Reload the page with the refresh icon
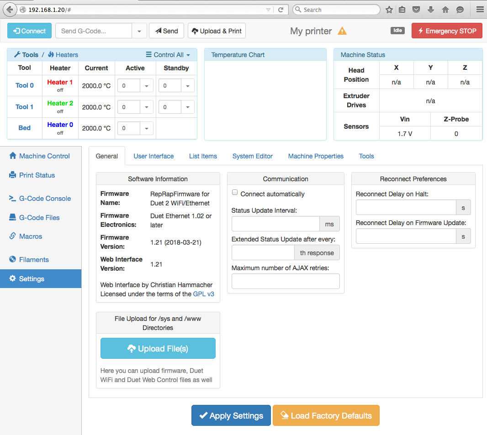487x435 pixels. [281, 10]
